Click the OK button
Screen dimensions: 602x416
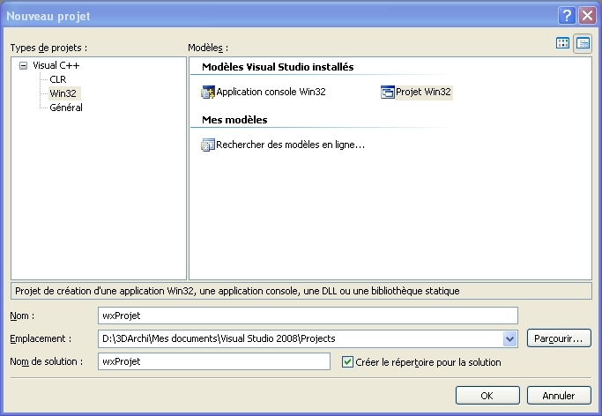487,395
